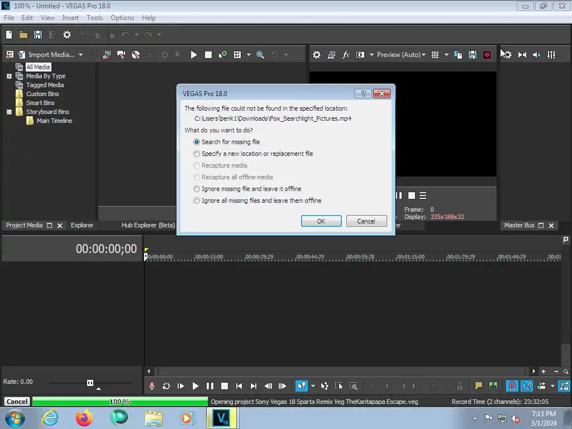This screenshot has height=429, width=572.
Task: Start preview in Project Media toolbar
Action: tap(194, 55)
